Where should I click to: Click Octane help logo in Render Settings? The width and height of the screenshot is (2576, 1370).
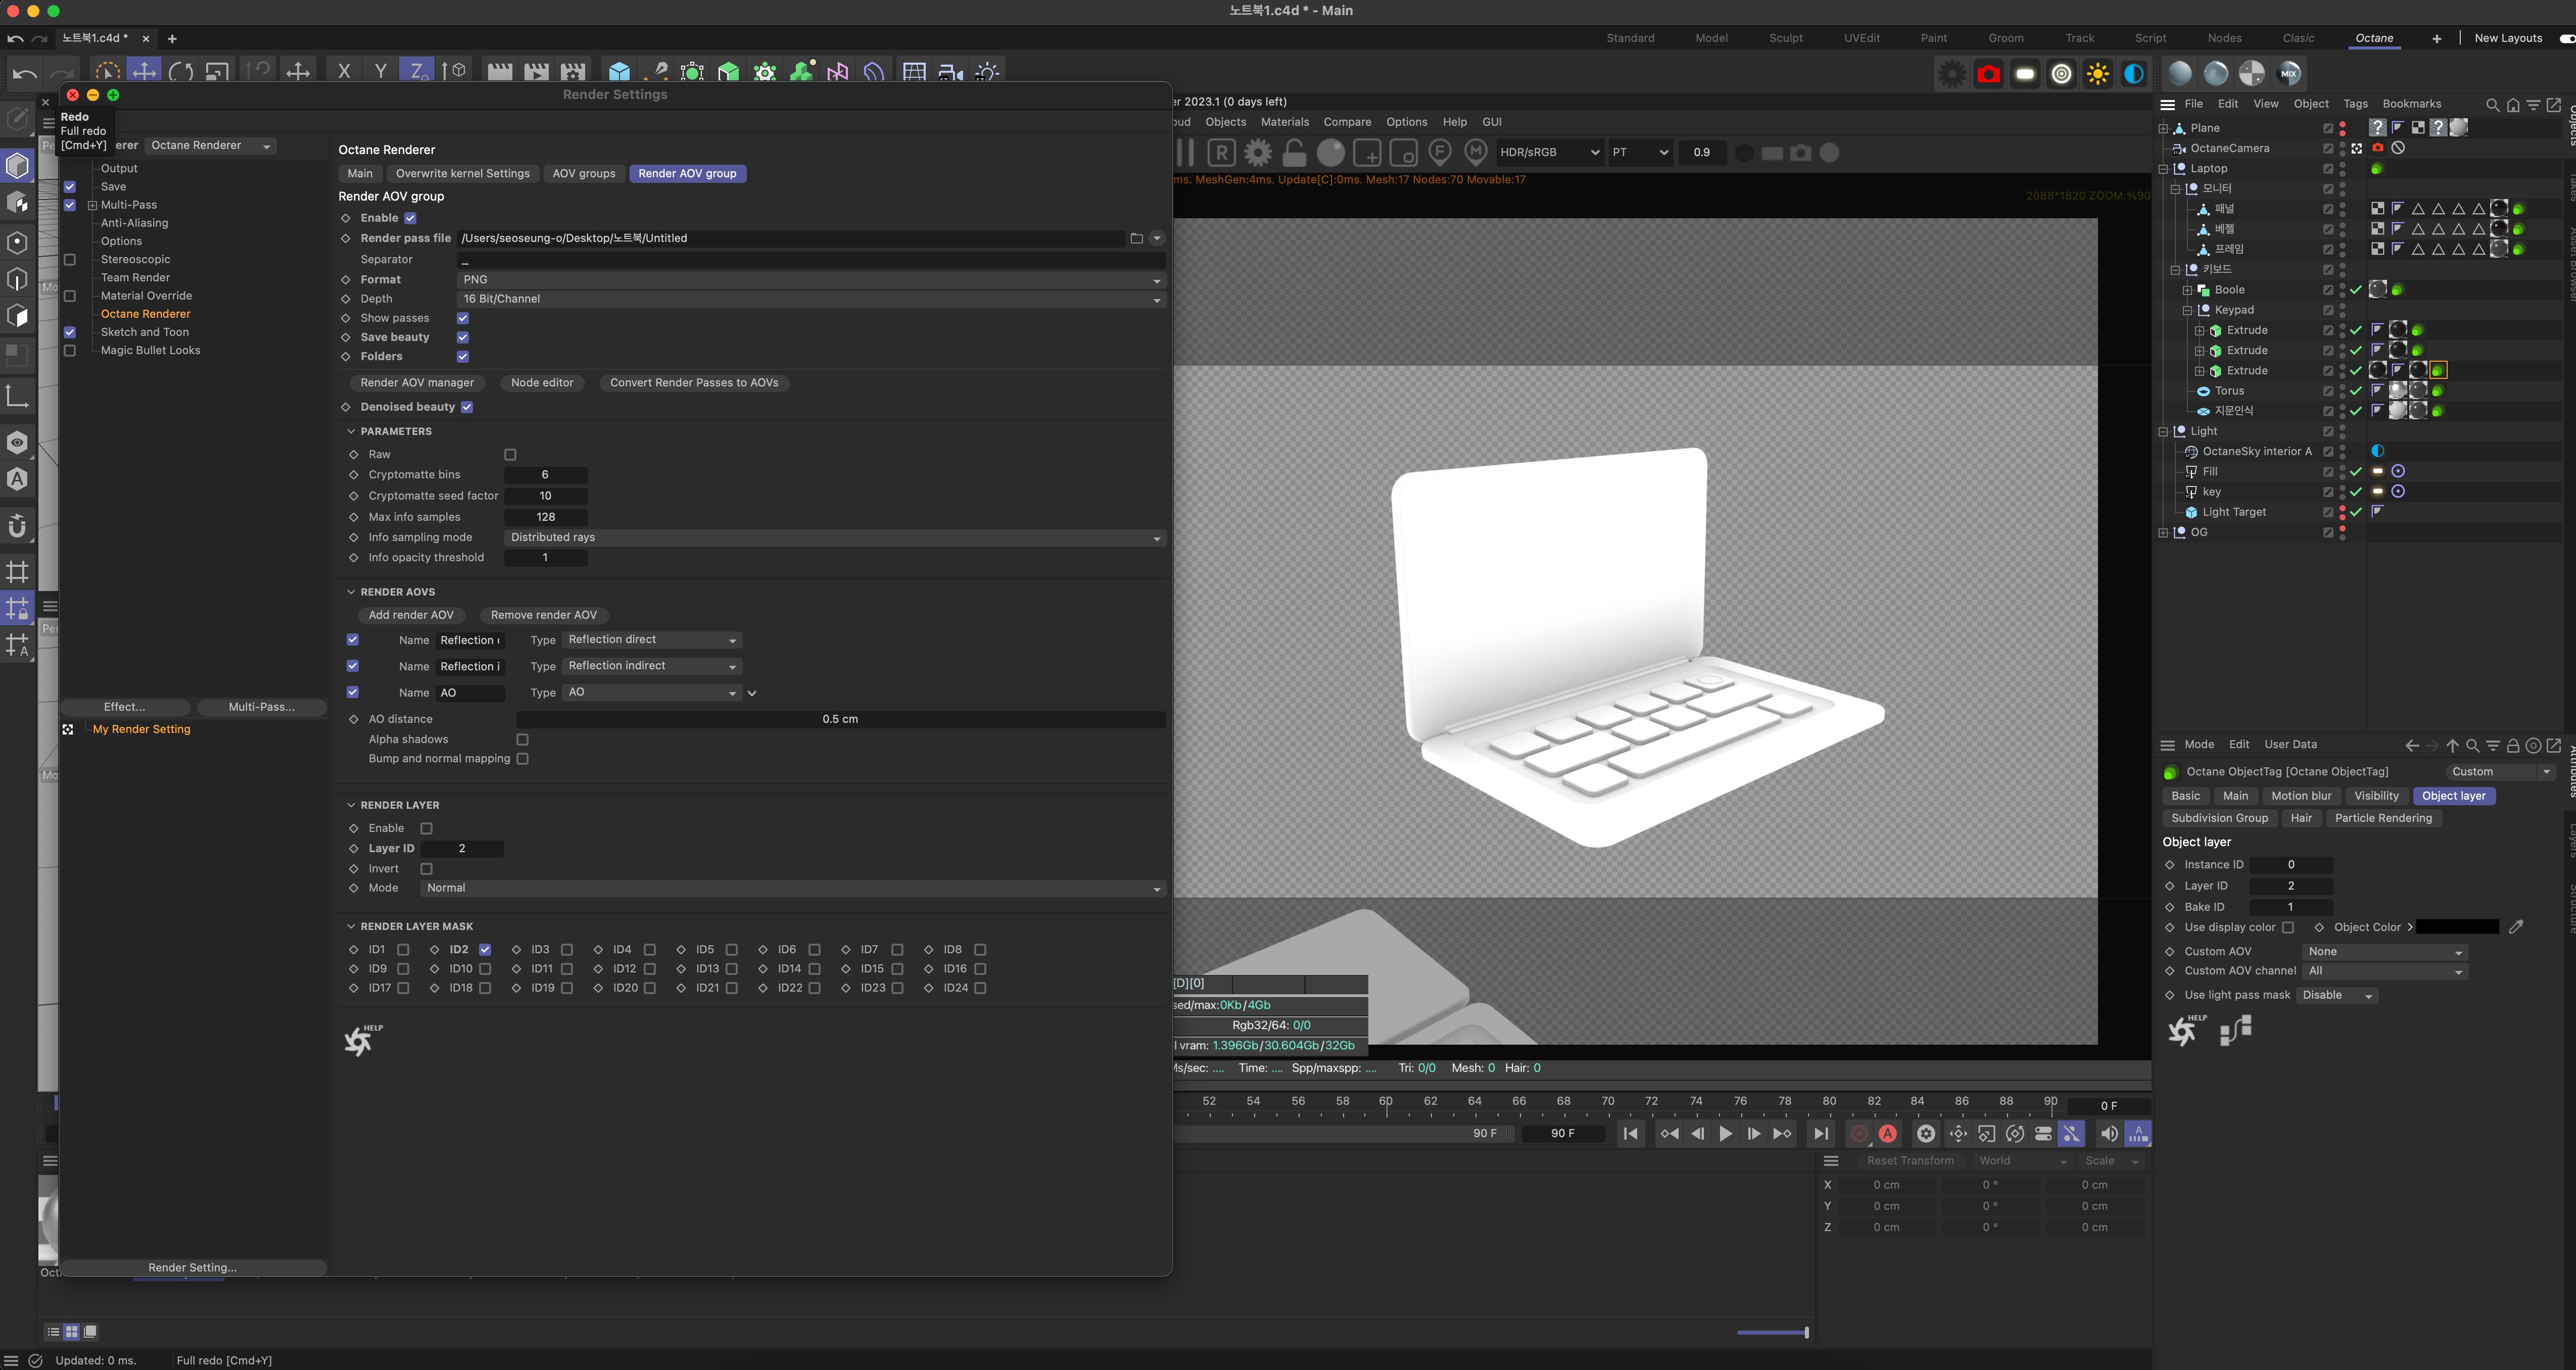click(362, 1040)
